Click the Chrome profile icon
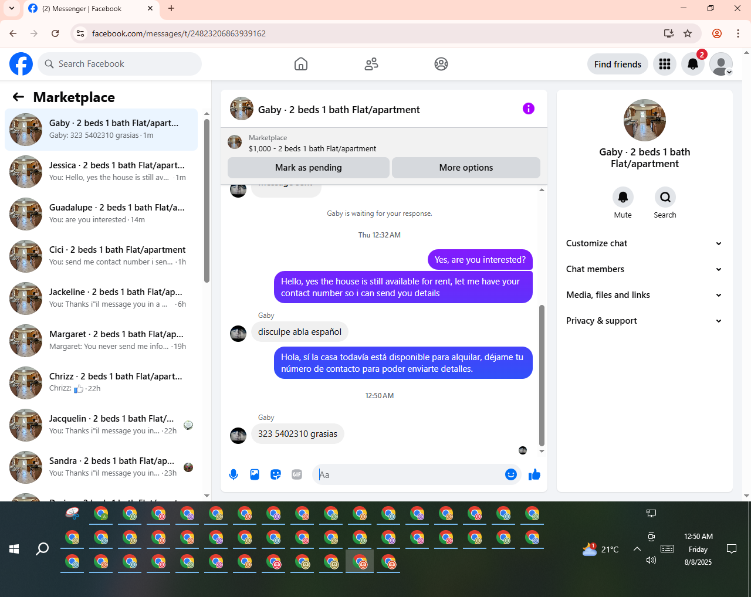Screen dimensions: 751x597 (x=716, y=33)
